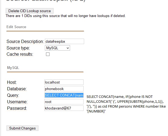
Task: Open the Source type dropdown
Action: 57,48
